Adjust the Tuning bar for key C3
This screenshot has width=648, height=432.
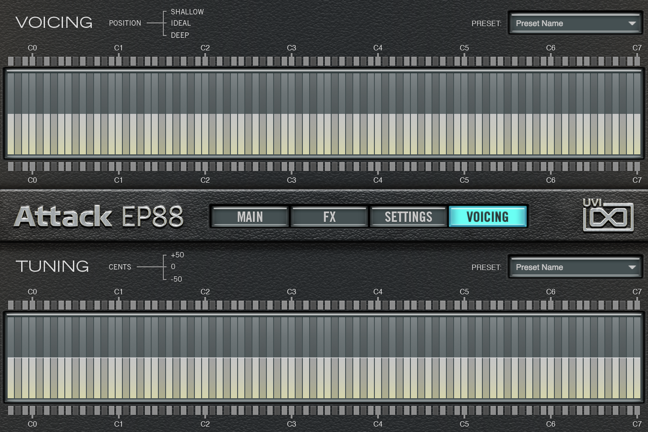pos(292,357)
